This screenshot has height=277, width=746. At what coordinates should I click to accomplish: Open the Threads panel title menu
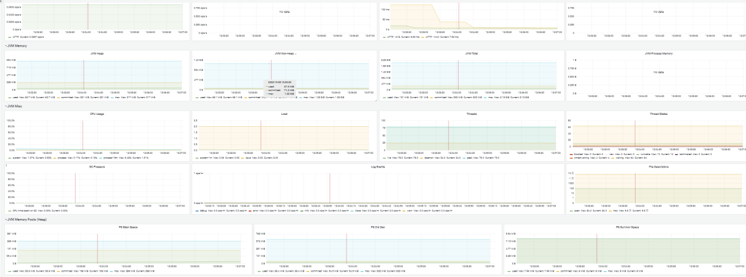[x=471, y=113]
